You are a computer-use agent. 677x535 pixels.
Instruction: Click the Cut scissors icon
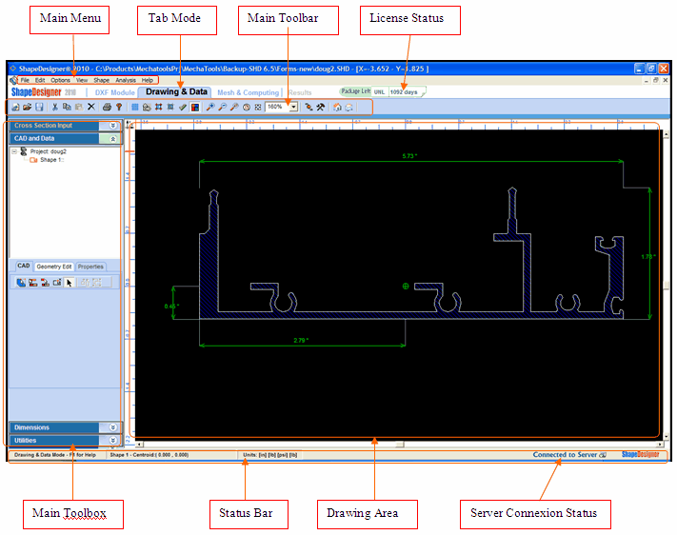(x=55, y=107)
